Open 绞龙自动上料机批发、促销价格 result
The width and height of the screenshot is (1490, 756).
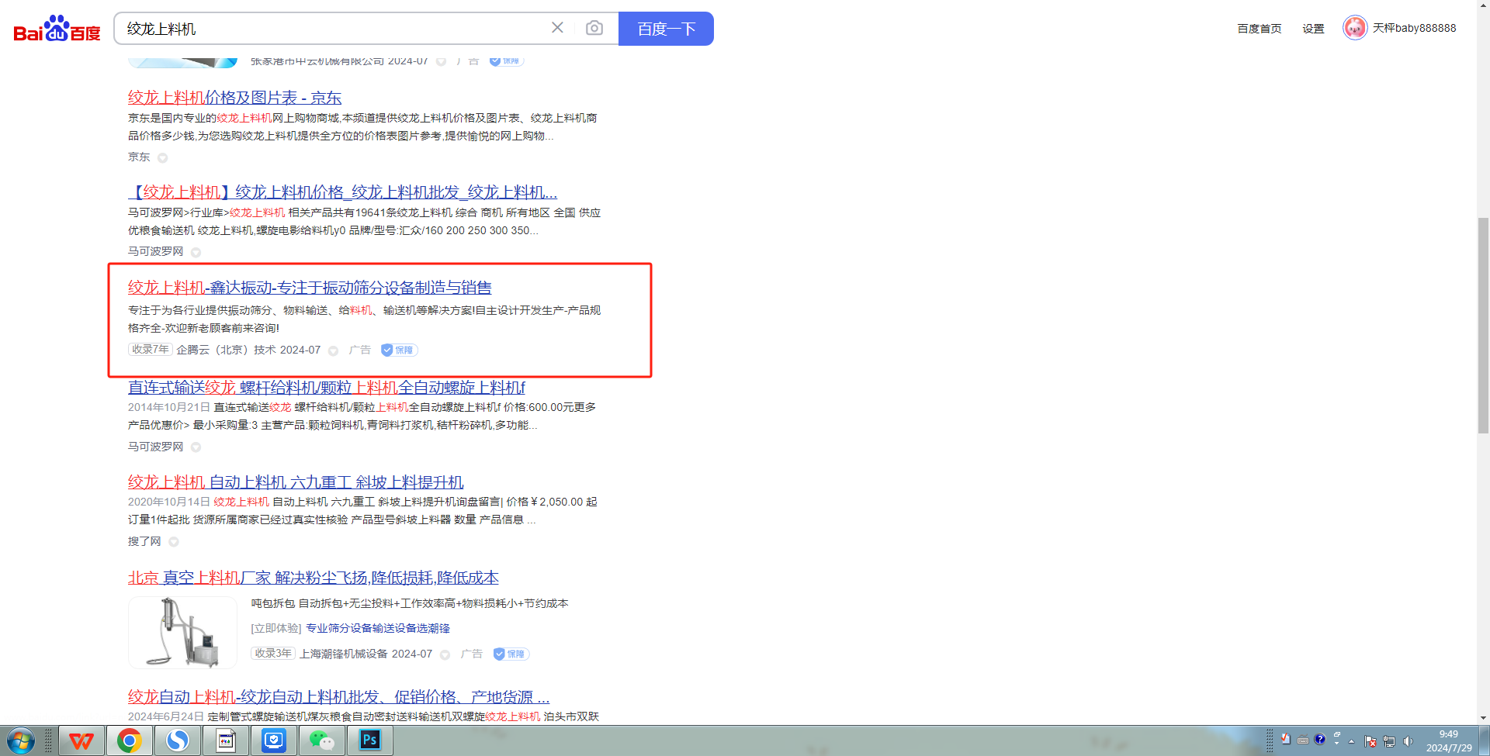point(338,696)
